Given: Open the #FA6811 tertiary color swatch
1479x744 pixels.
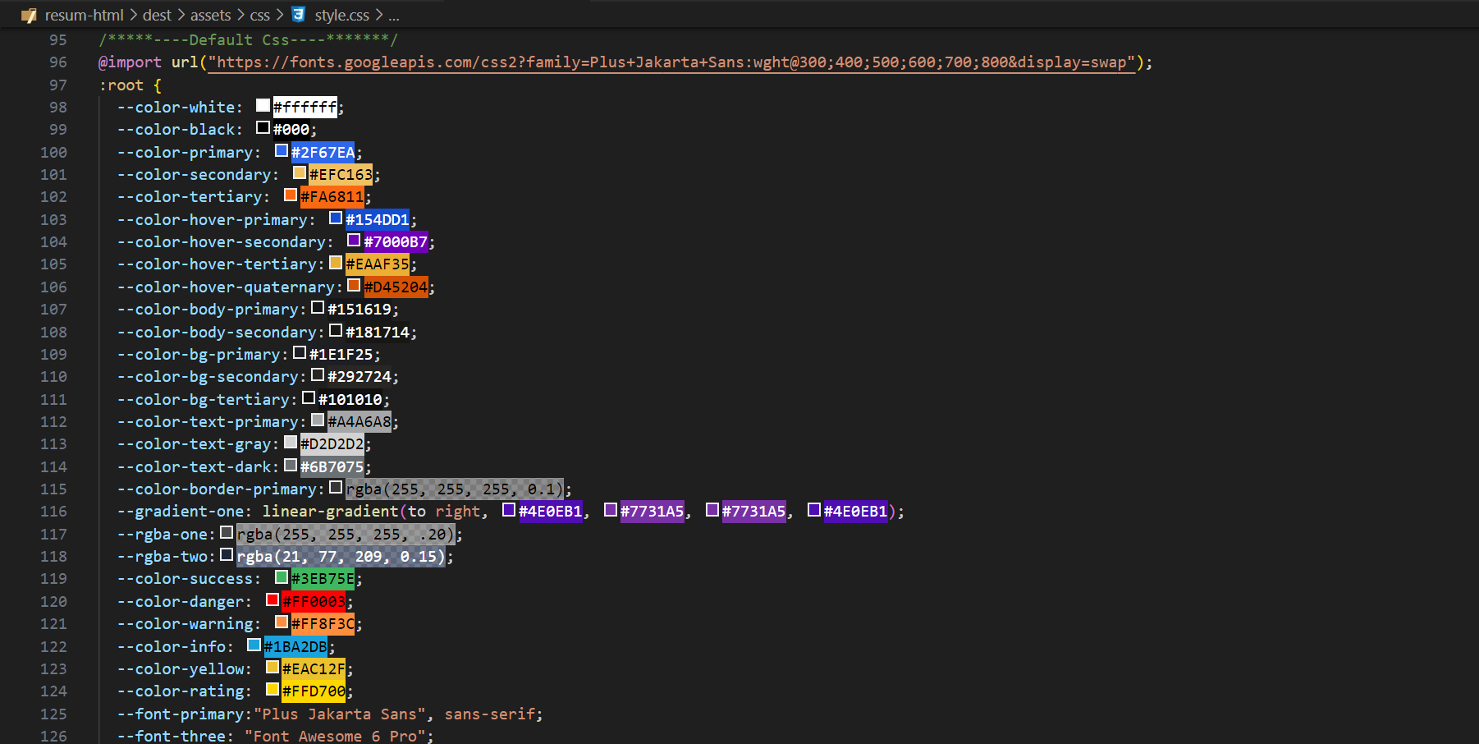Looking at the screenshot, I should pyautogui.click(x=290, y=195).
